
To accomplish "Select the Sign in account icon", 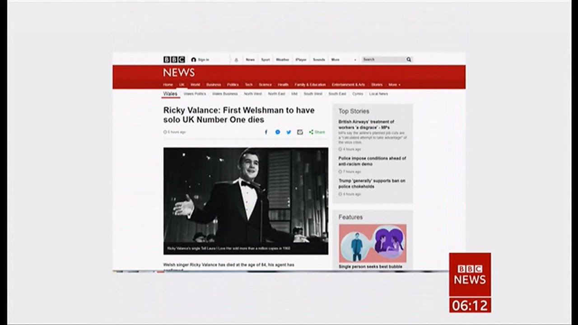I will pyautogui.click(x=193, y=60).
